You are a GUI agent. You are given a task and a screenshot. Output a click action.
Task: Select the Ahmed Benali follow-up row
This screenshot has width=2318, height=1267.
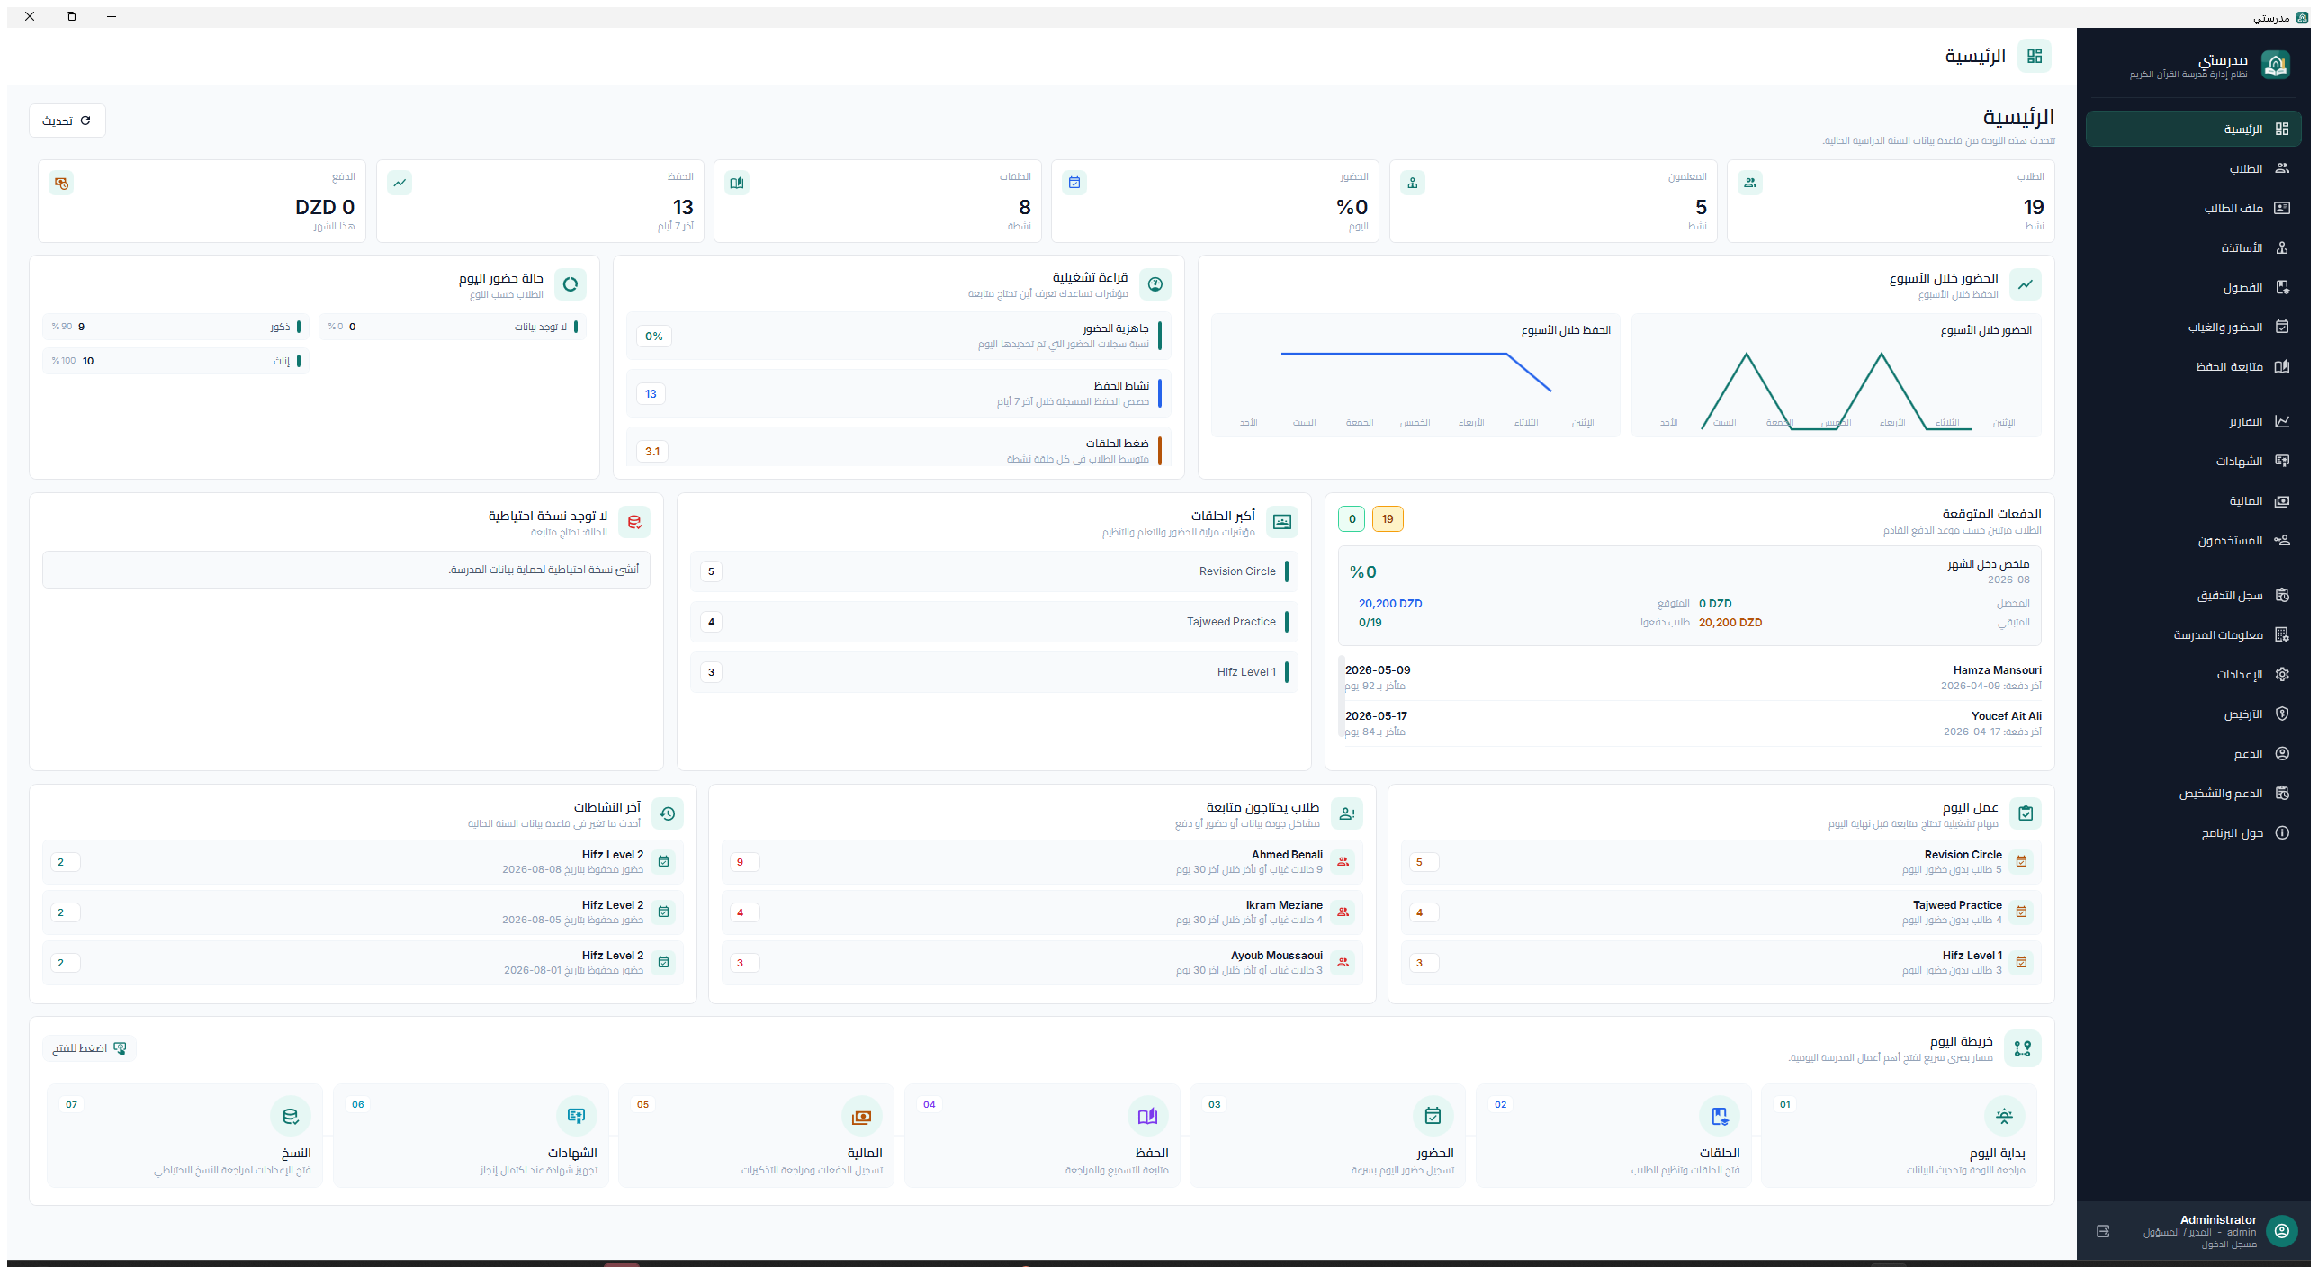[1042, 862]
